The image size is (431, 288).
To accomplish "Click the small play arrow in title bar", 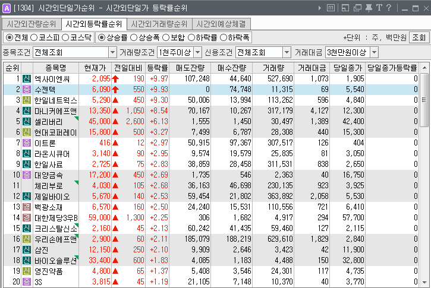I will pyautogui.click(x=319, y=8).
